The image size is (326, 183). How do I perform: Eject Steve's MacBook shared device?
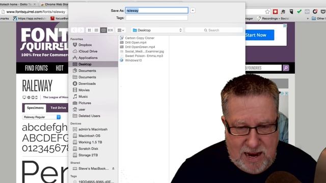pyautogui.click(x=113, y=168)
